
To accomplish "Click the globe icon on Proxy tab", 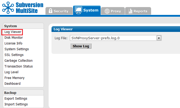I will tap(107, 11).
